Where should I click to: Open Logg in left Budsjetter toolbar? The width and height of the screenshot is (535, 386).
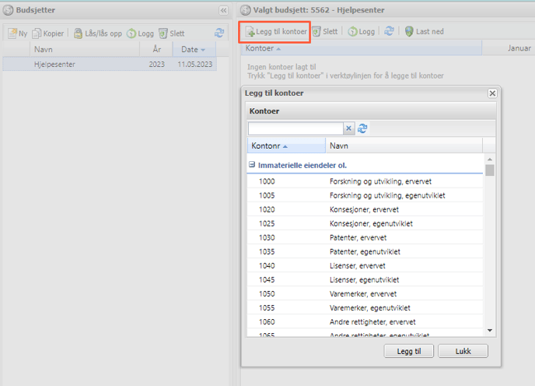(x=140, y=33)
